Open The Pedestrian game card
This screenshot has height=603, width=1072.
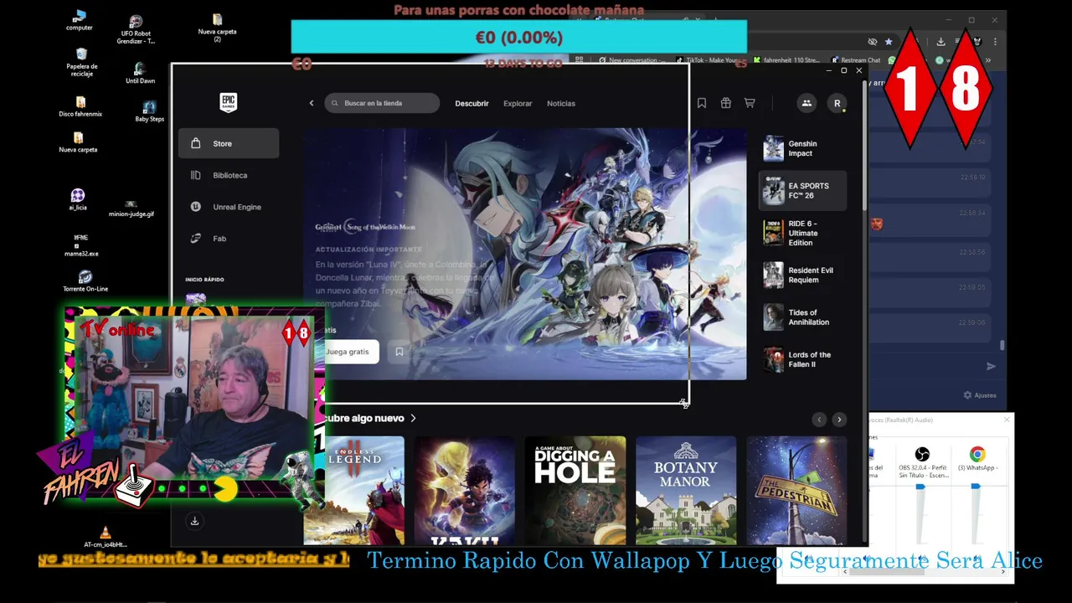[796, 491]
